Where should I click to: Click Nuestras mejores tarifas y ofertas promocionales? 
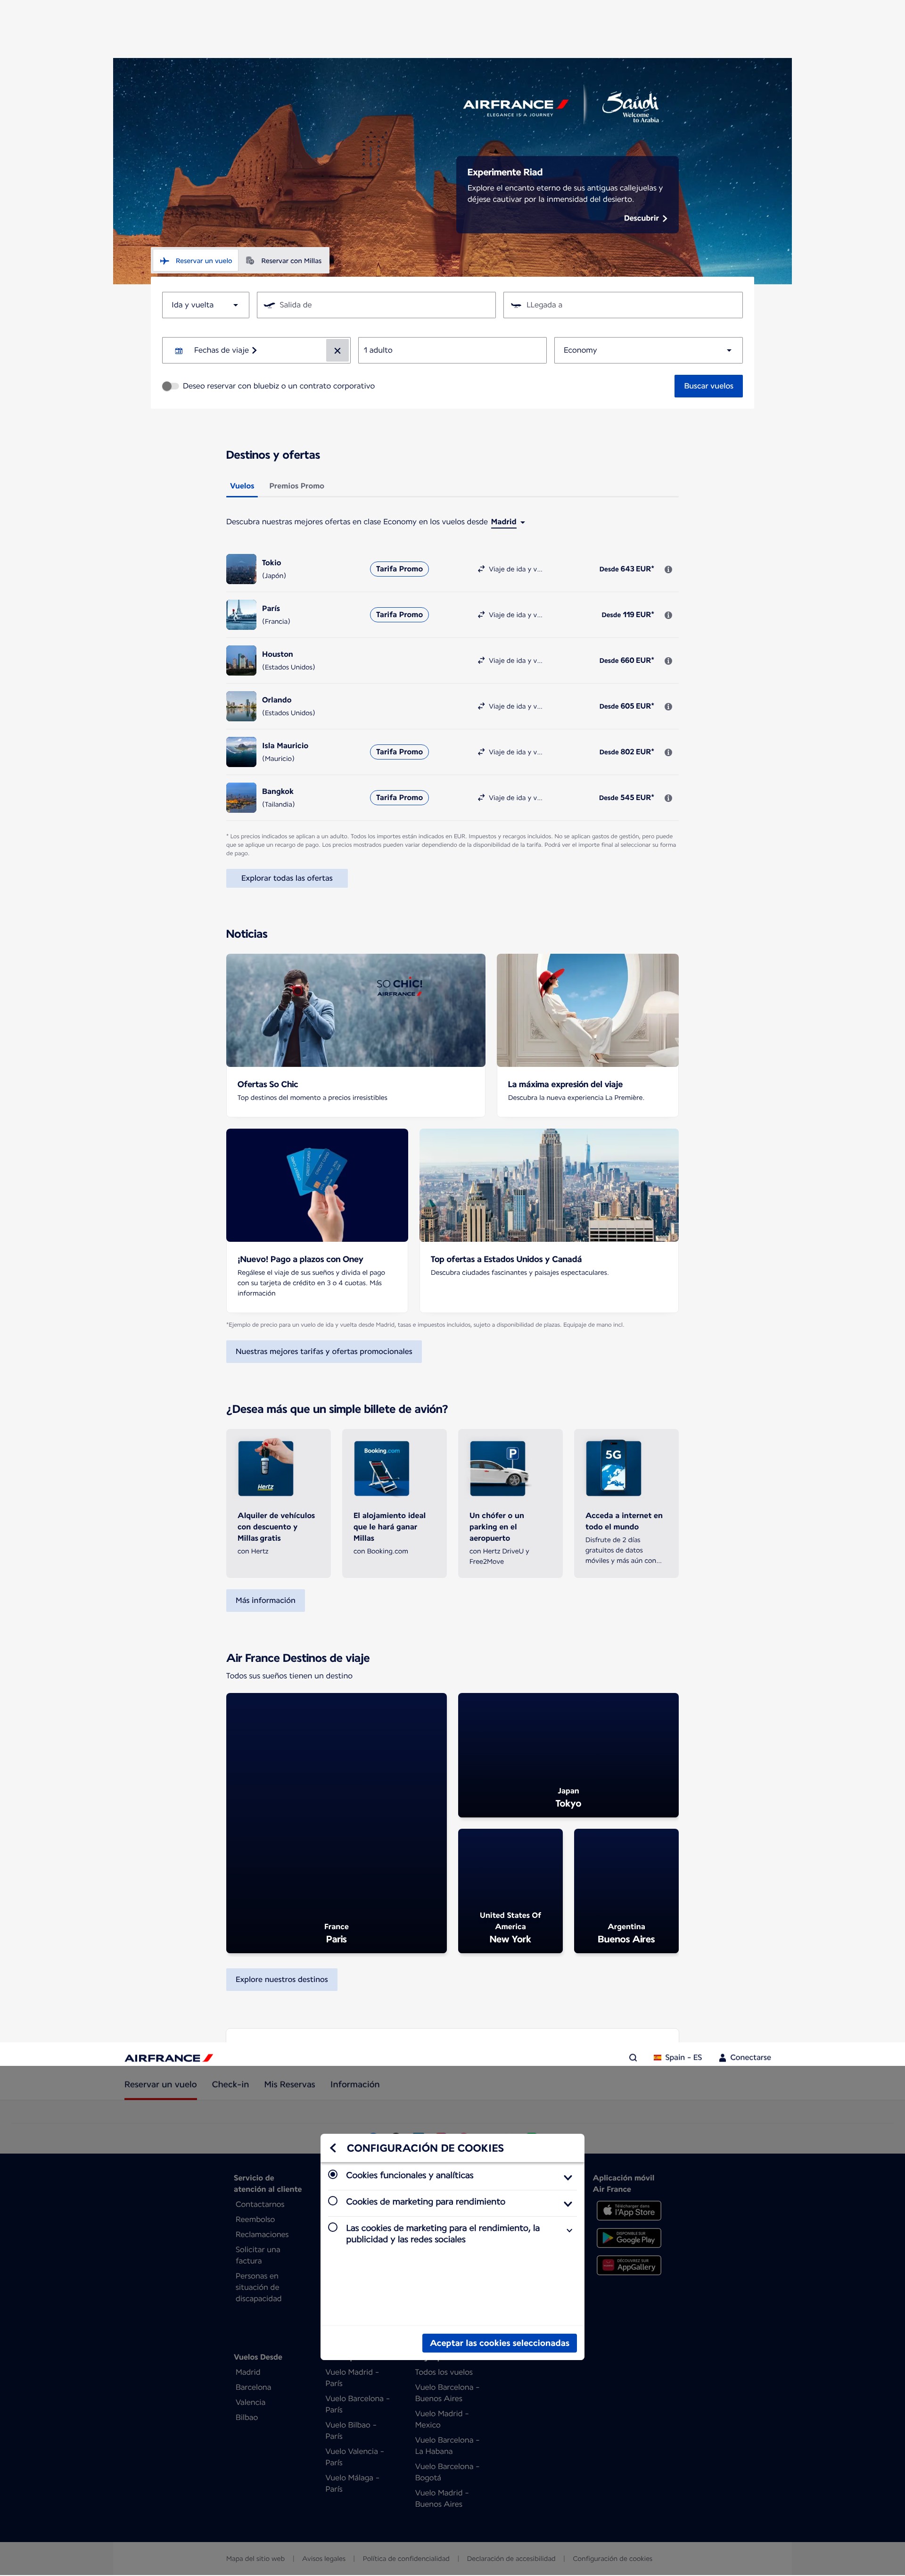324,1351
